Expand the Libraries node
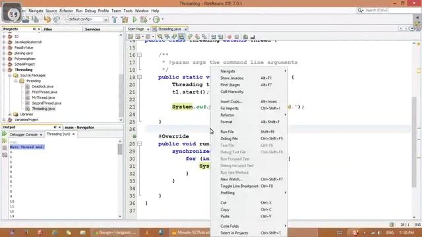This screenshot has width=422, height=237. 10,114
